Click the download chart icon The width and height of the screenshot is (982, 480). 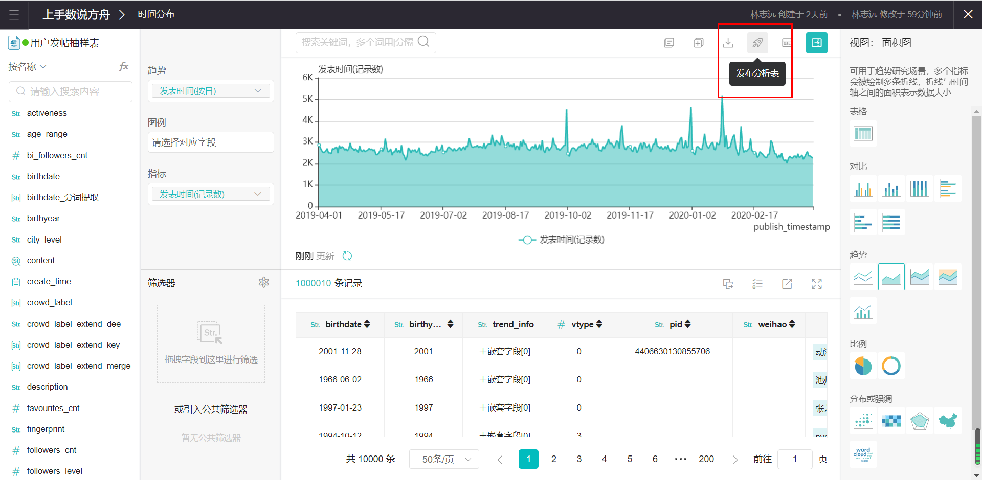point(728,43)
